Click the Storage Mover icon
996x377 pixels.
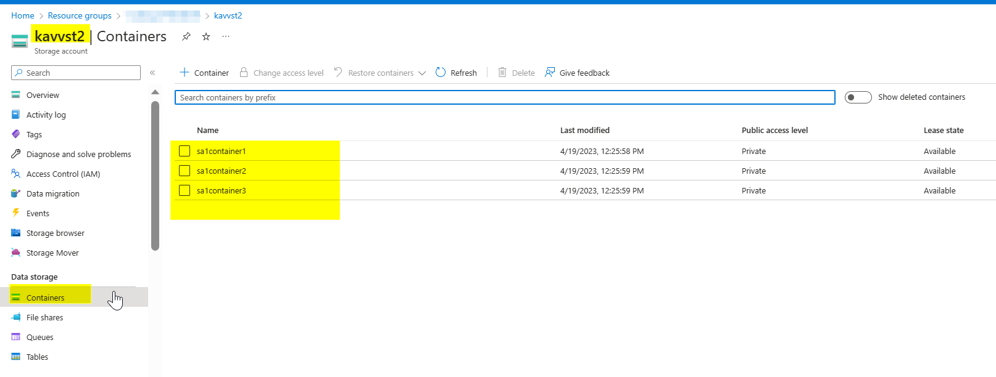(16, 253)
